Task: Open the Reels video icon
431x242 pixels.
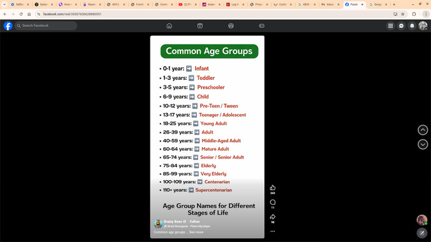Action: coord(200,26)
